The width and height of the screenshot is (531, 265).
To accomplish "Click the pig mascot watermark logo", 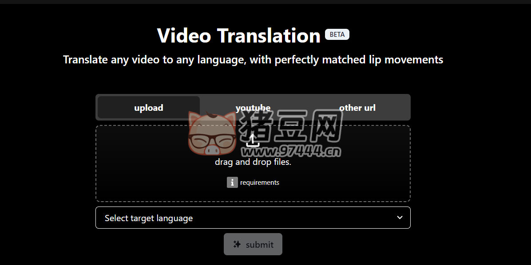I will (212, 133).
